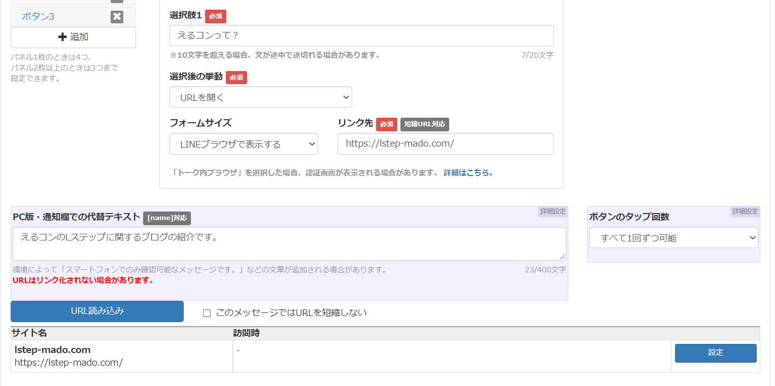Open the 詳細はこちら link
Image resolution: width=775 pixels, height=386 pixels.
(x=468, y=172)
